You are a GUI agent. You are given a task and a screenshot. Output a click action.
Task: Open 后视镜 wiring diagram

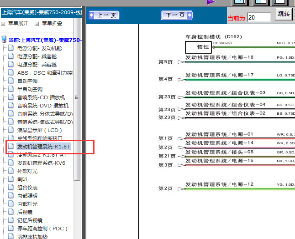coord(25,212)
